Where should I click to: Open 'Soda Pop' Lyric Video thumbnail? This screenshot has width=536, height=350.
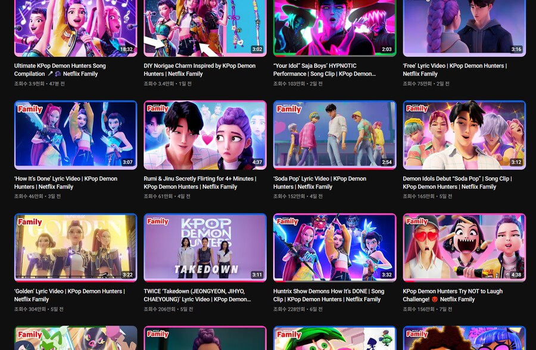[335, 135]
